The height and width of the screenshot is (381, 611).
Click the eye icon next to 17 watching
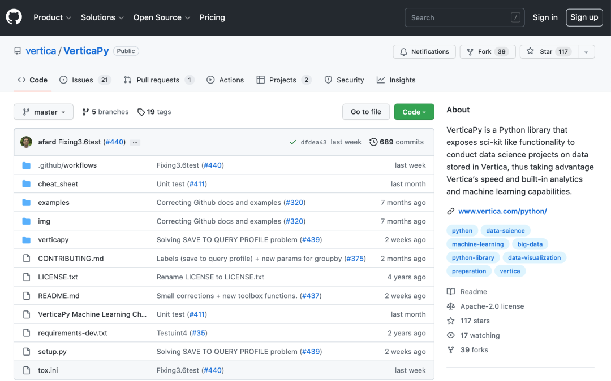click(451, 335)
